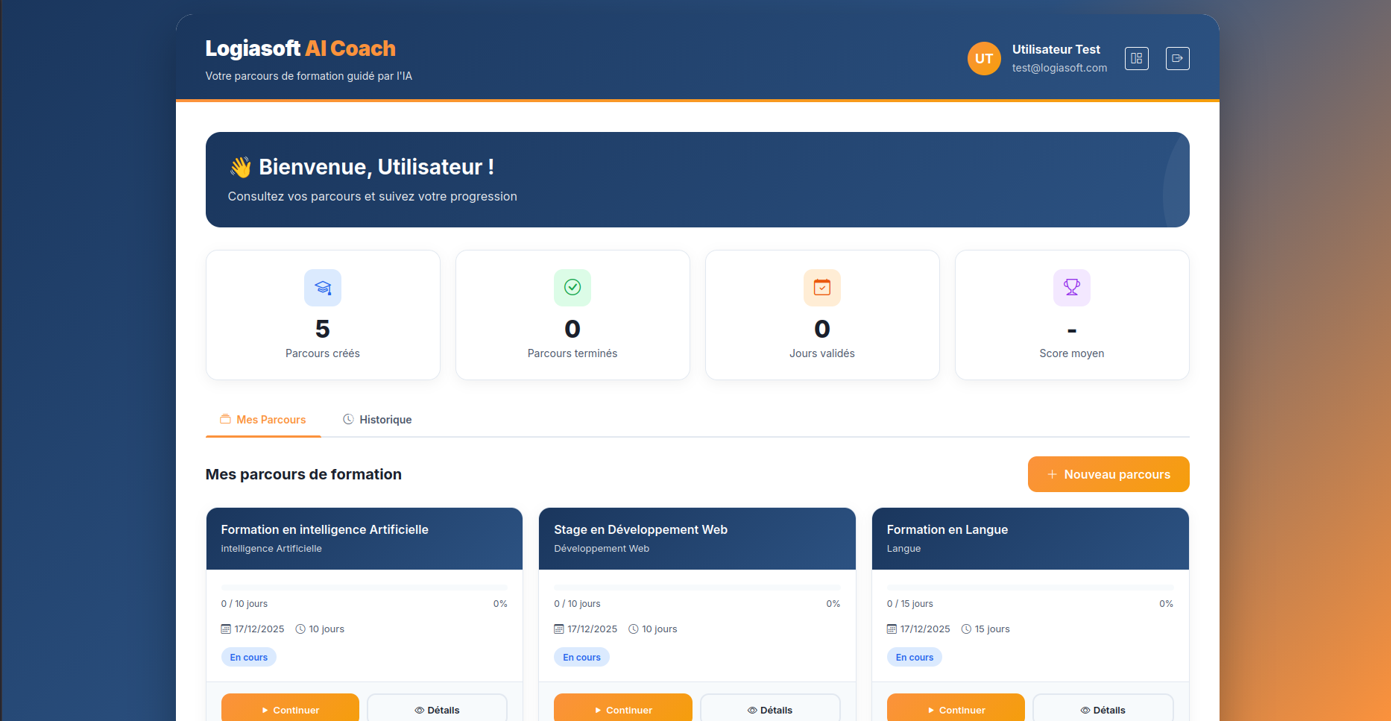Viewport: 1391px width, 721px height.
Task: Click the trophy icon above Score moyen
Action: pyautogui.click(x=1071, y=288)
